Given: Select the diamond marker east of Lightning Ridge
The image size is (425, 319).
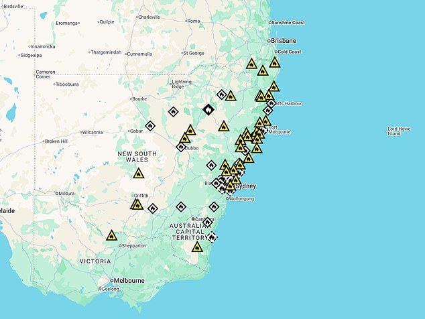Looking at the screenshot, I should coord(221,94).
